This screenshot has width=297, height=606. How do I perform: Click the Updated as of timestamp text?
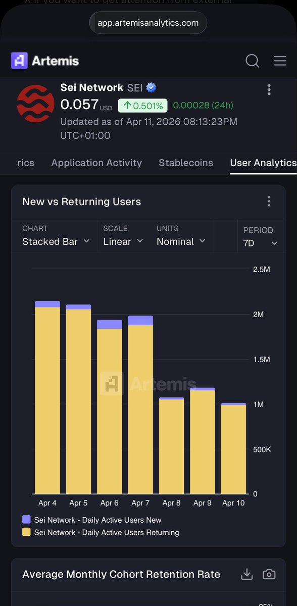(x=148, y=128)
